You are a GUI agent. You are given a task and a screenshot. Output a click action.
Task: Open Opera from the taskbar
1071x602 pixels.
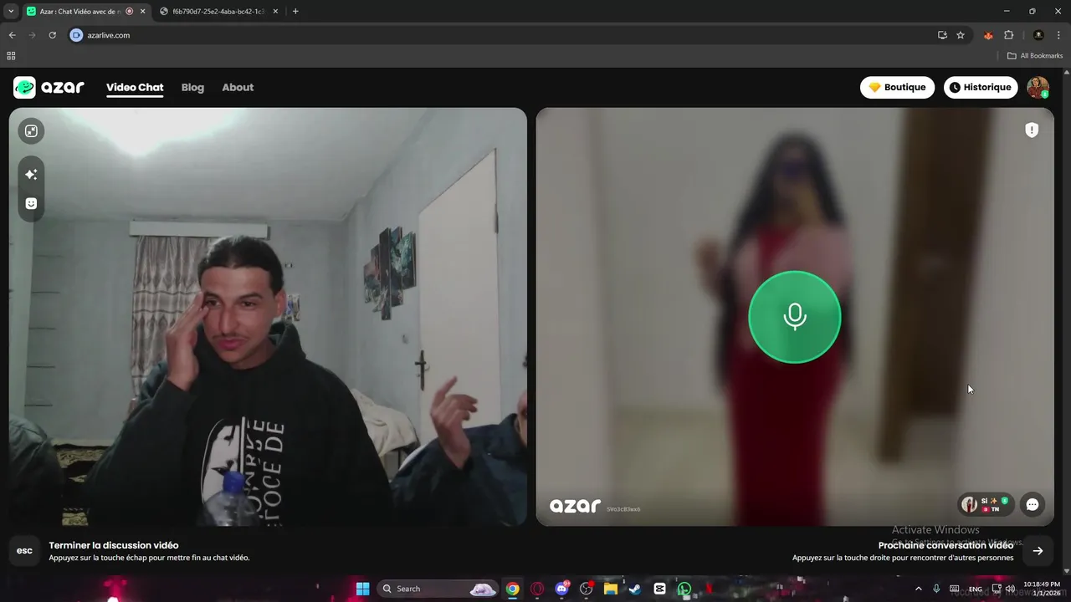point(537,589)
